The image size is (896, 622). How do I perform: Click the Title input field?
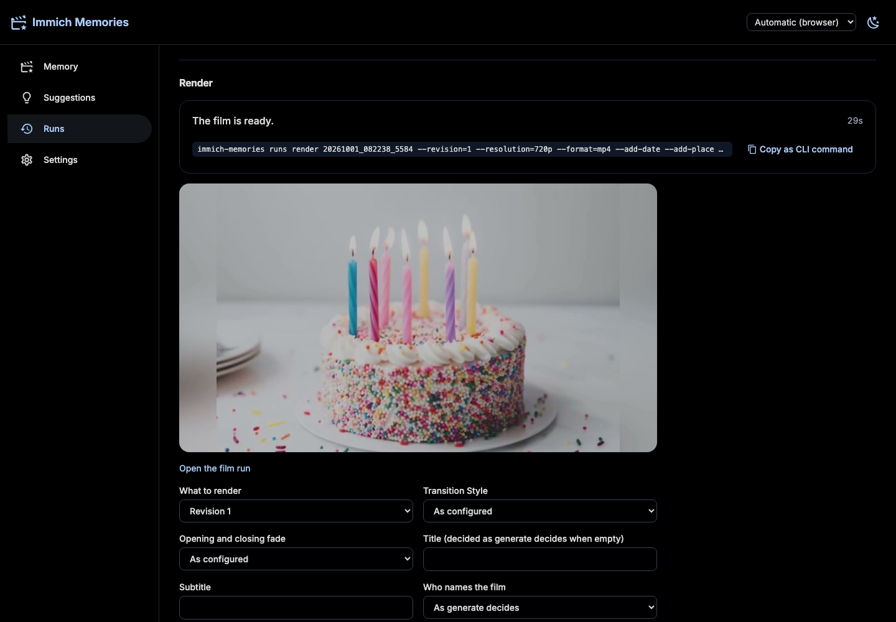540,559
